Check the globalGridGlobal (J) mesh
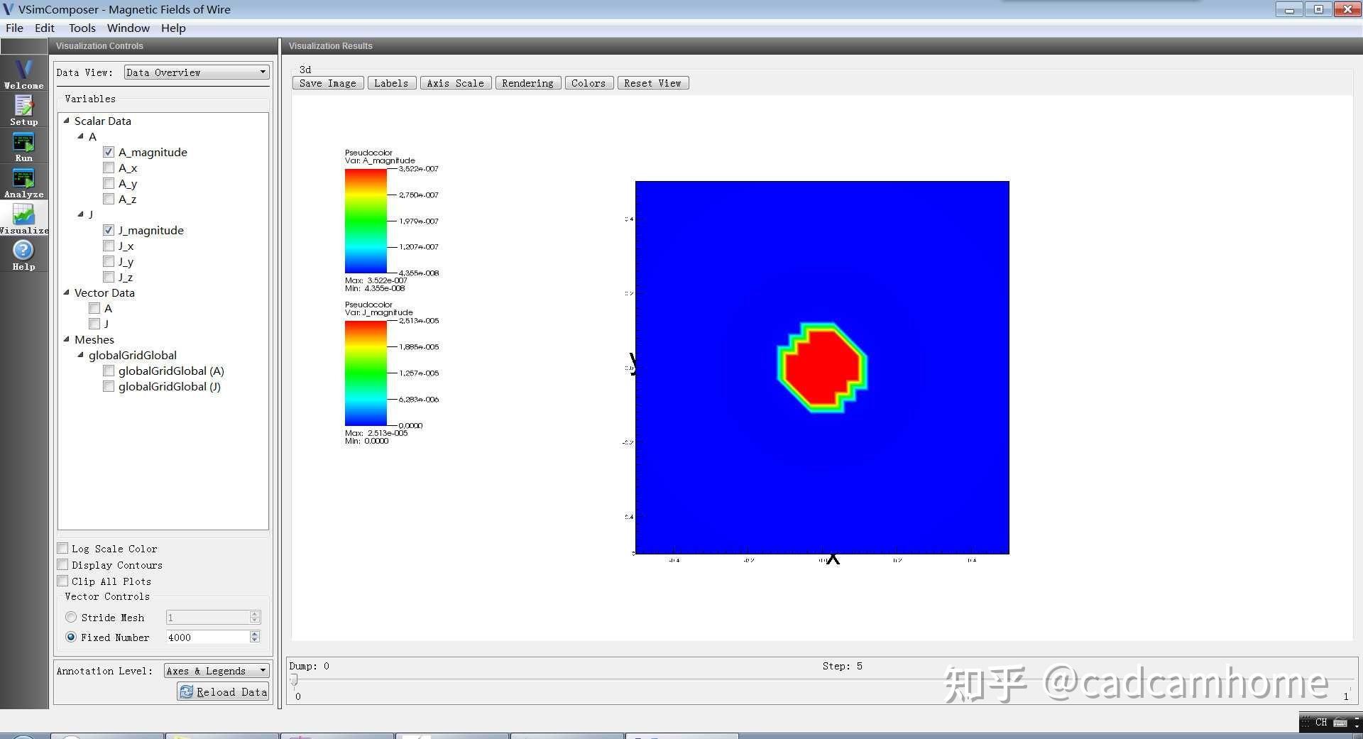 coord(108,386)
